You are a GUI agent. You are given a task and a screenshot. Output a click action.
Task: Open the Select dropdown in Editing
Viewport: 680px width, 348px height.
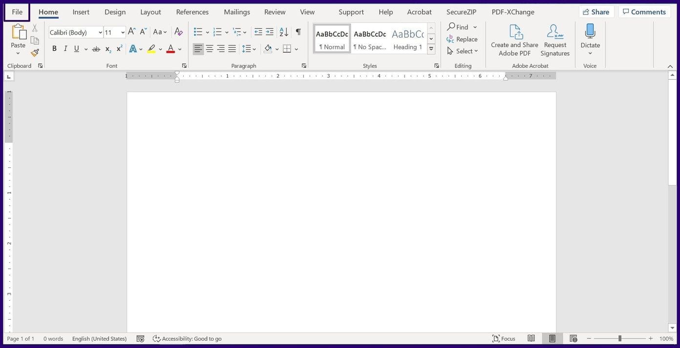pyautogui.click(x=463, y=51)
